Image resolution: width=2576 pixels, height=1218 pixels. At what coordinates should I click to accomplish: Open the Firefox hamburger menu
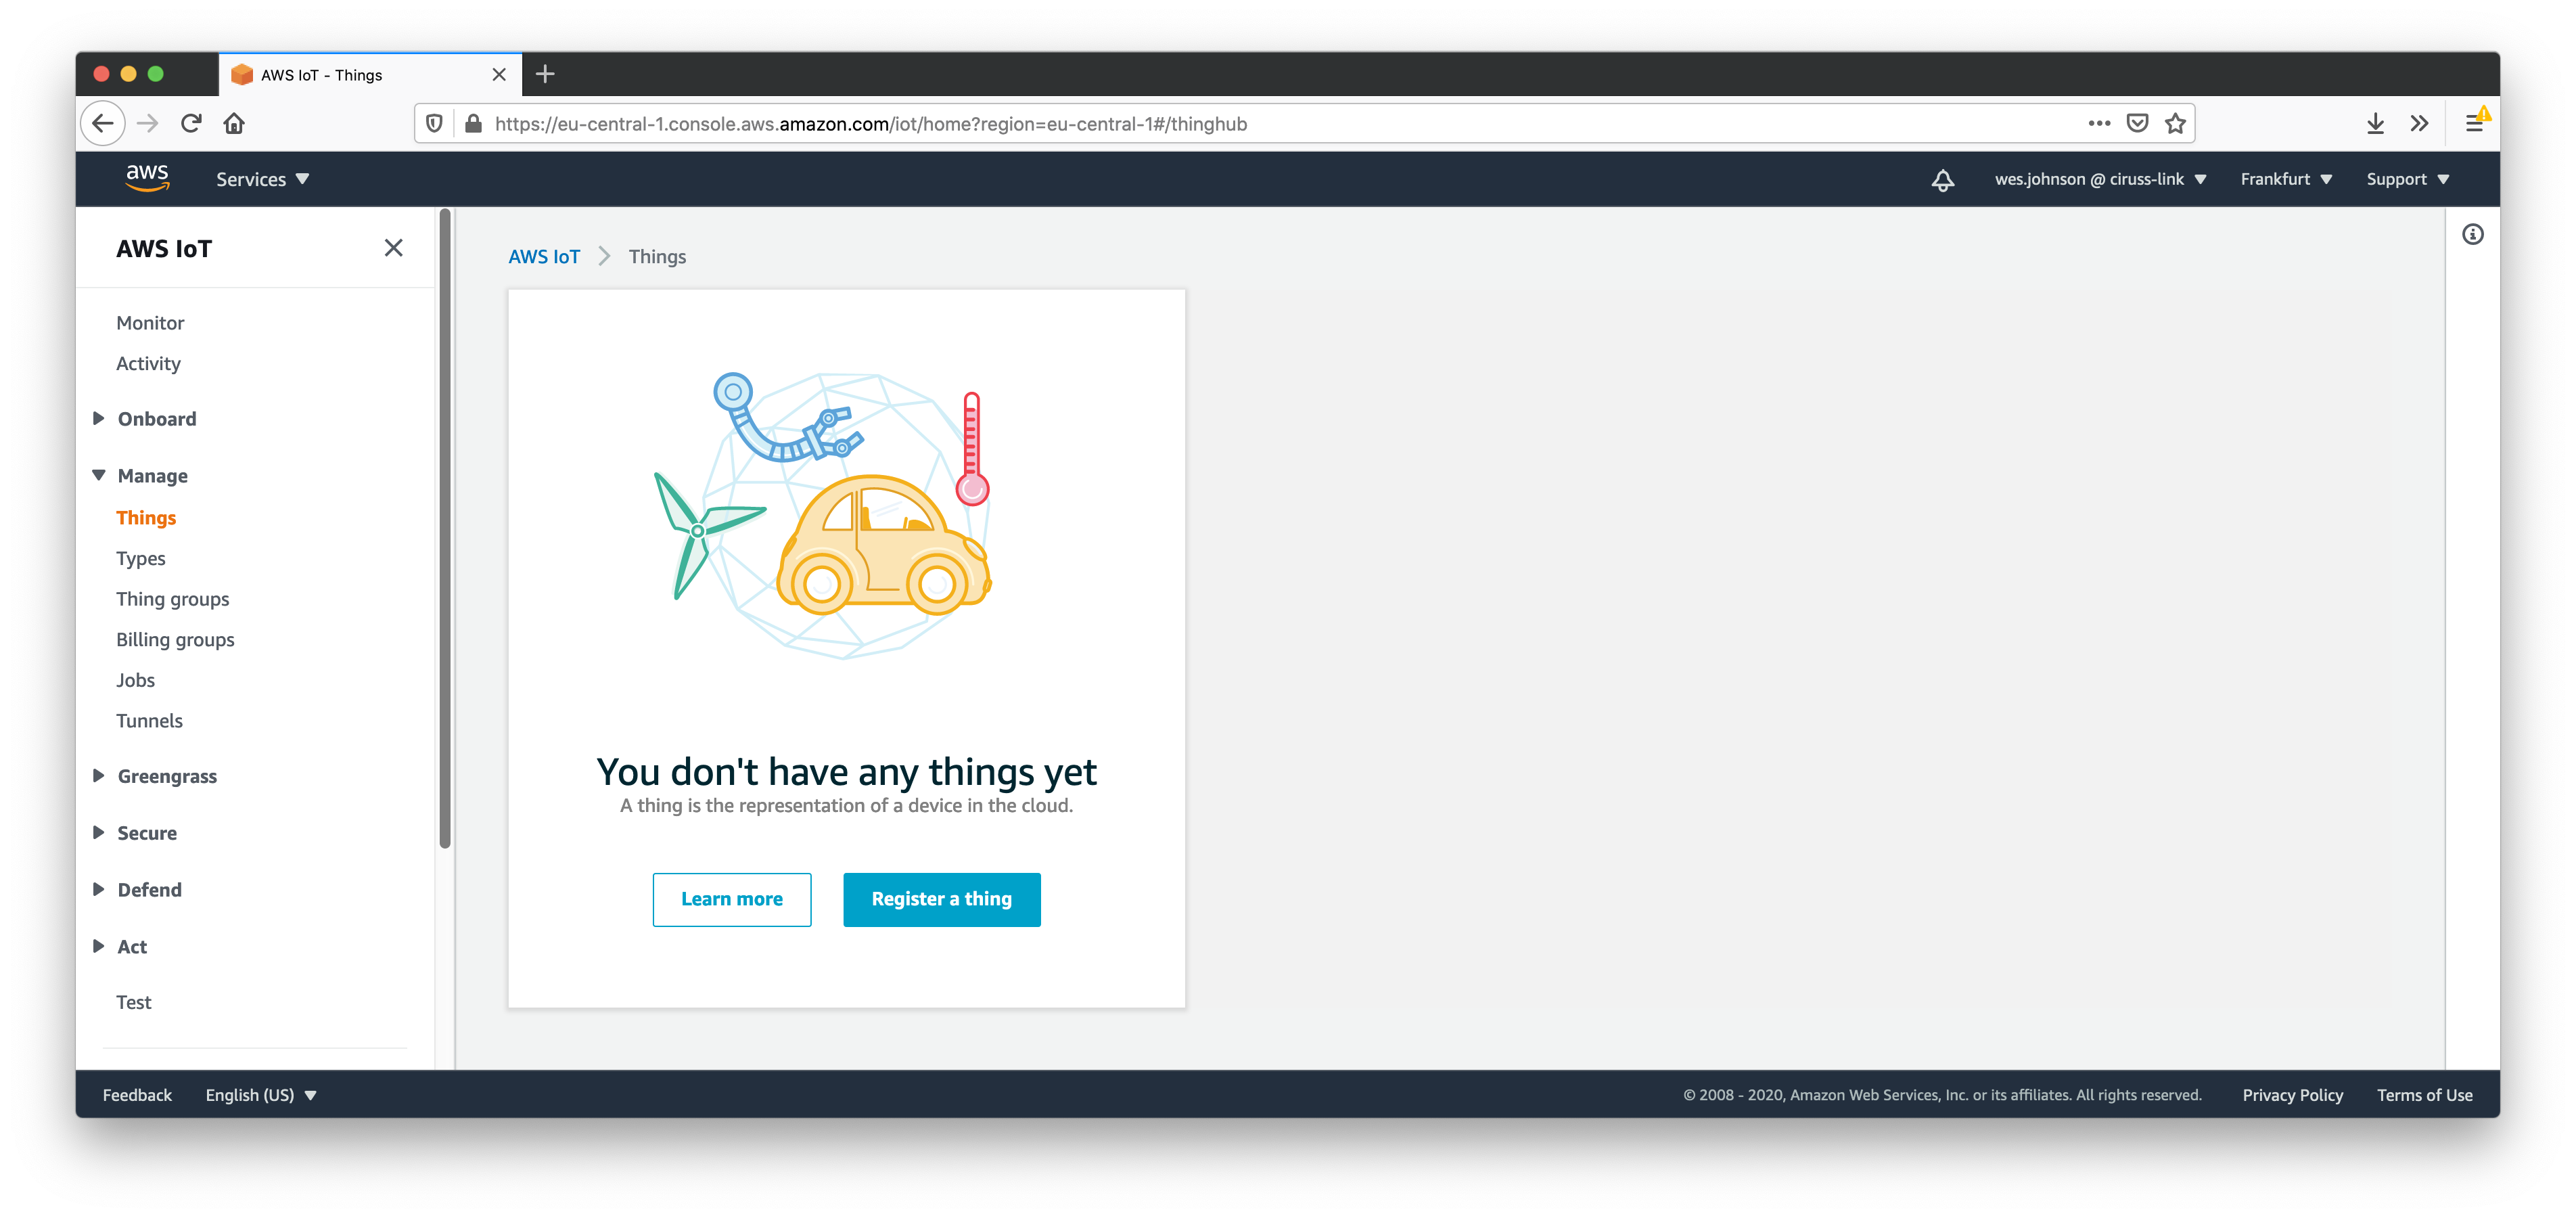pos(2473,124)
